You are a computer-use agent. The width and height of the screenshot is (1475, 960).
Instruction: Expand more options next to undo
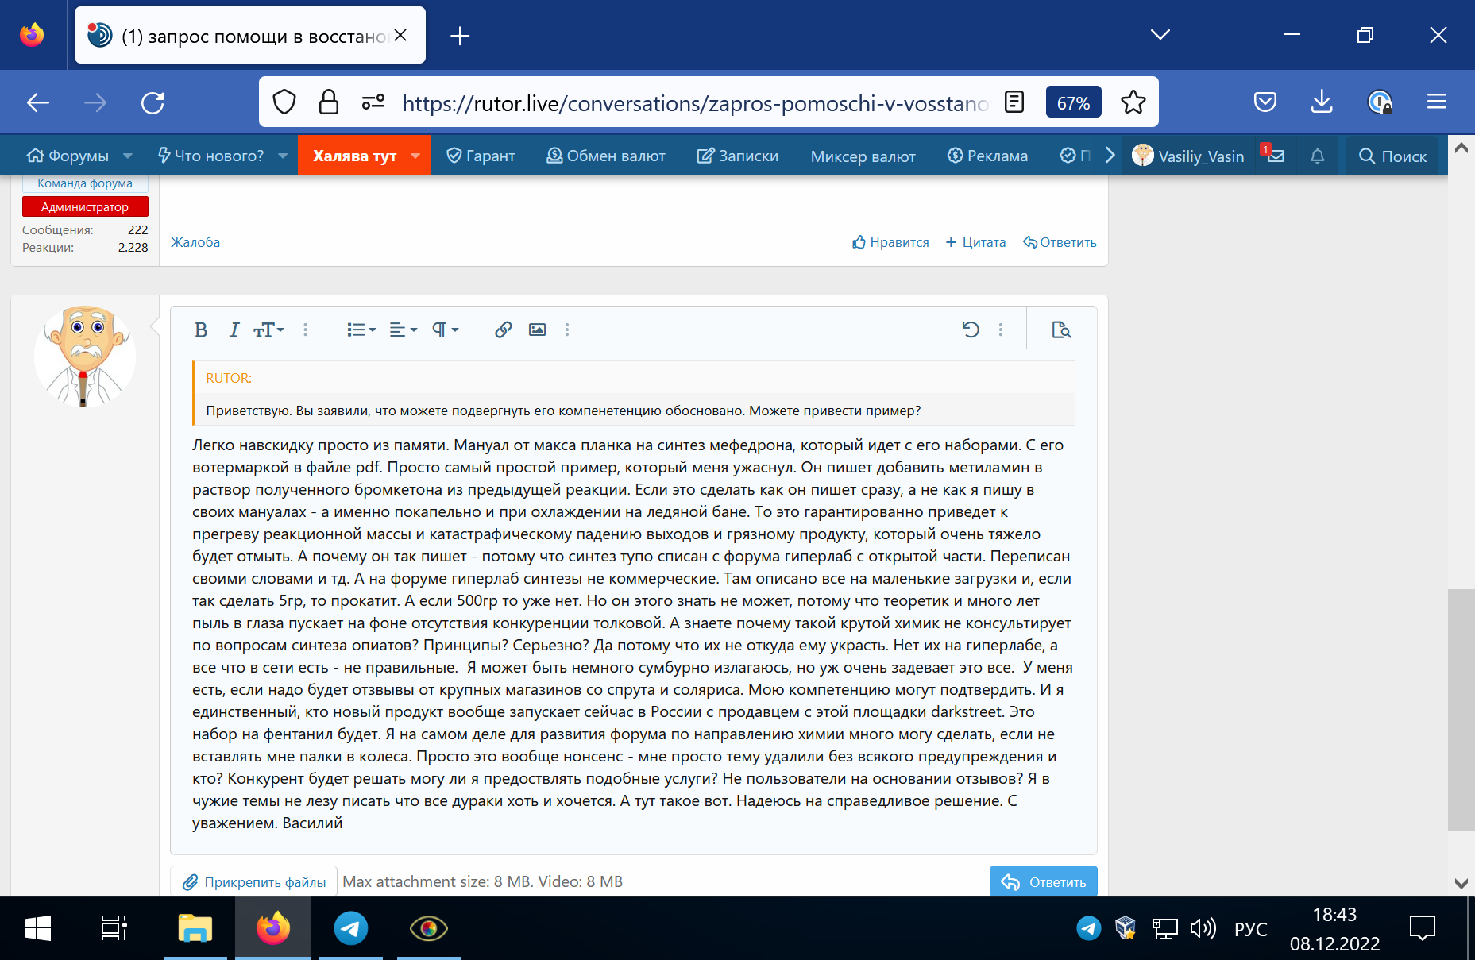click(x=1001, y=330)
